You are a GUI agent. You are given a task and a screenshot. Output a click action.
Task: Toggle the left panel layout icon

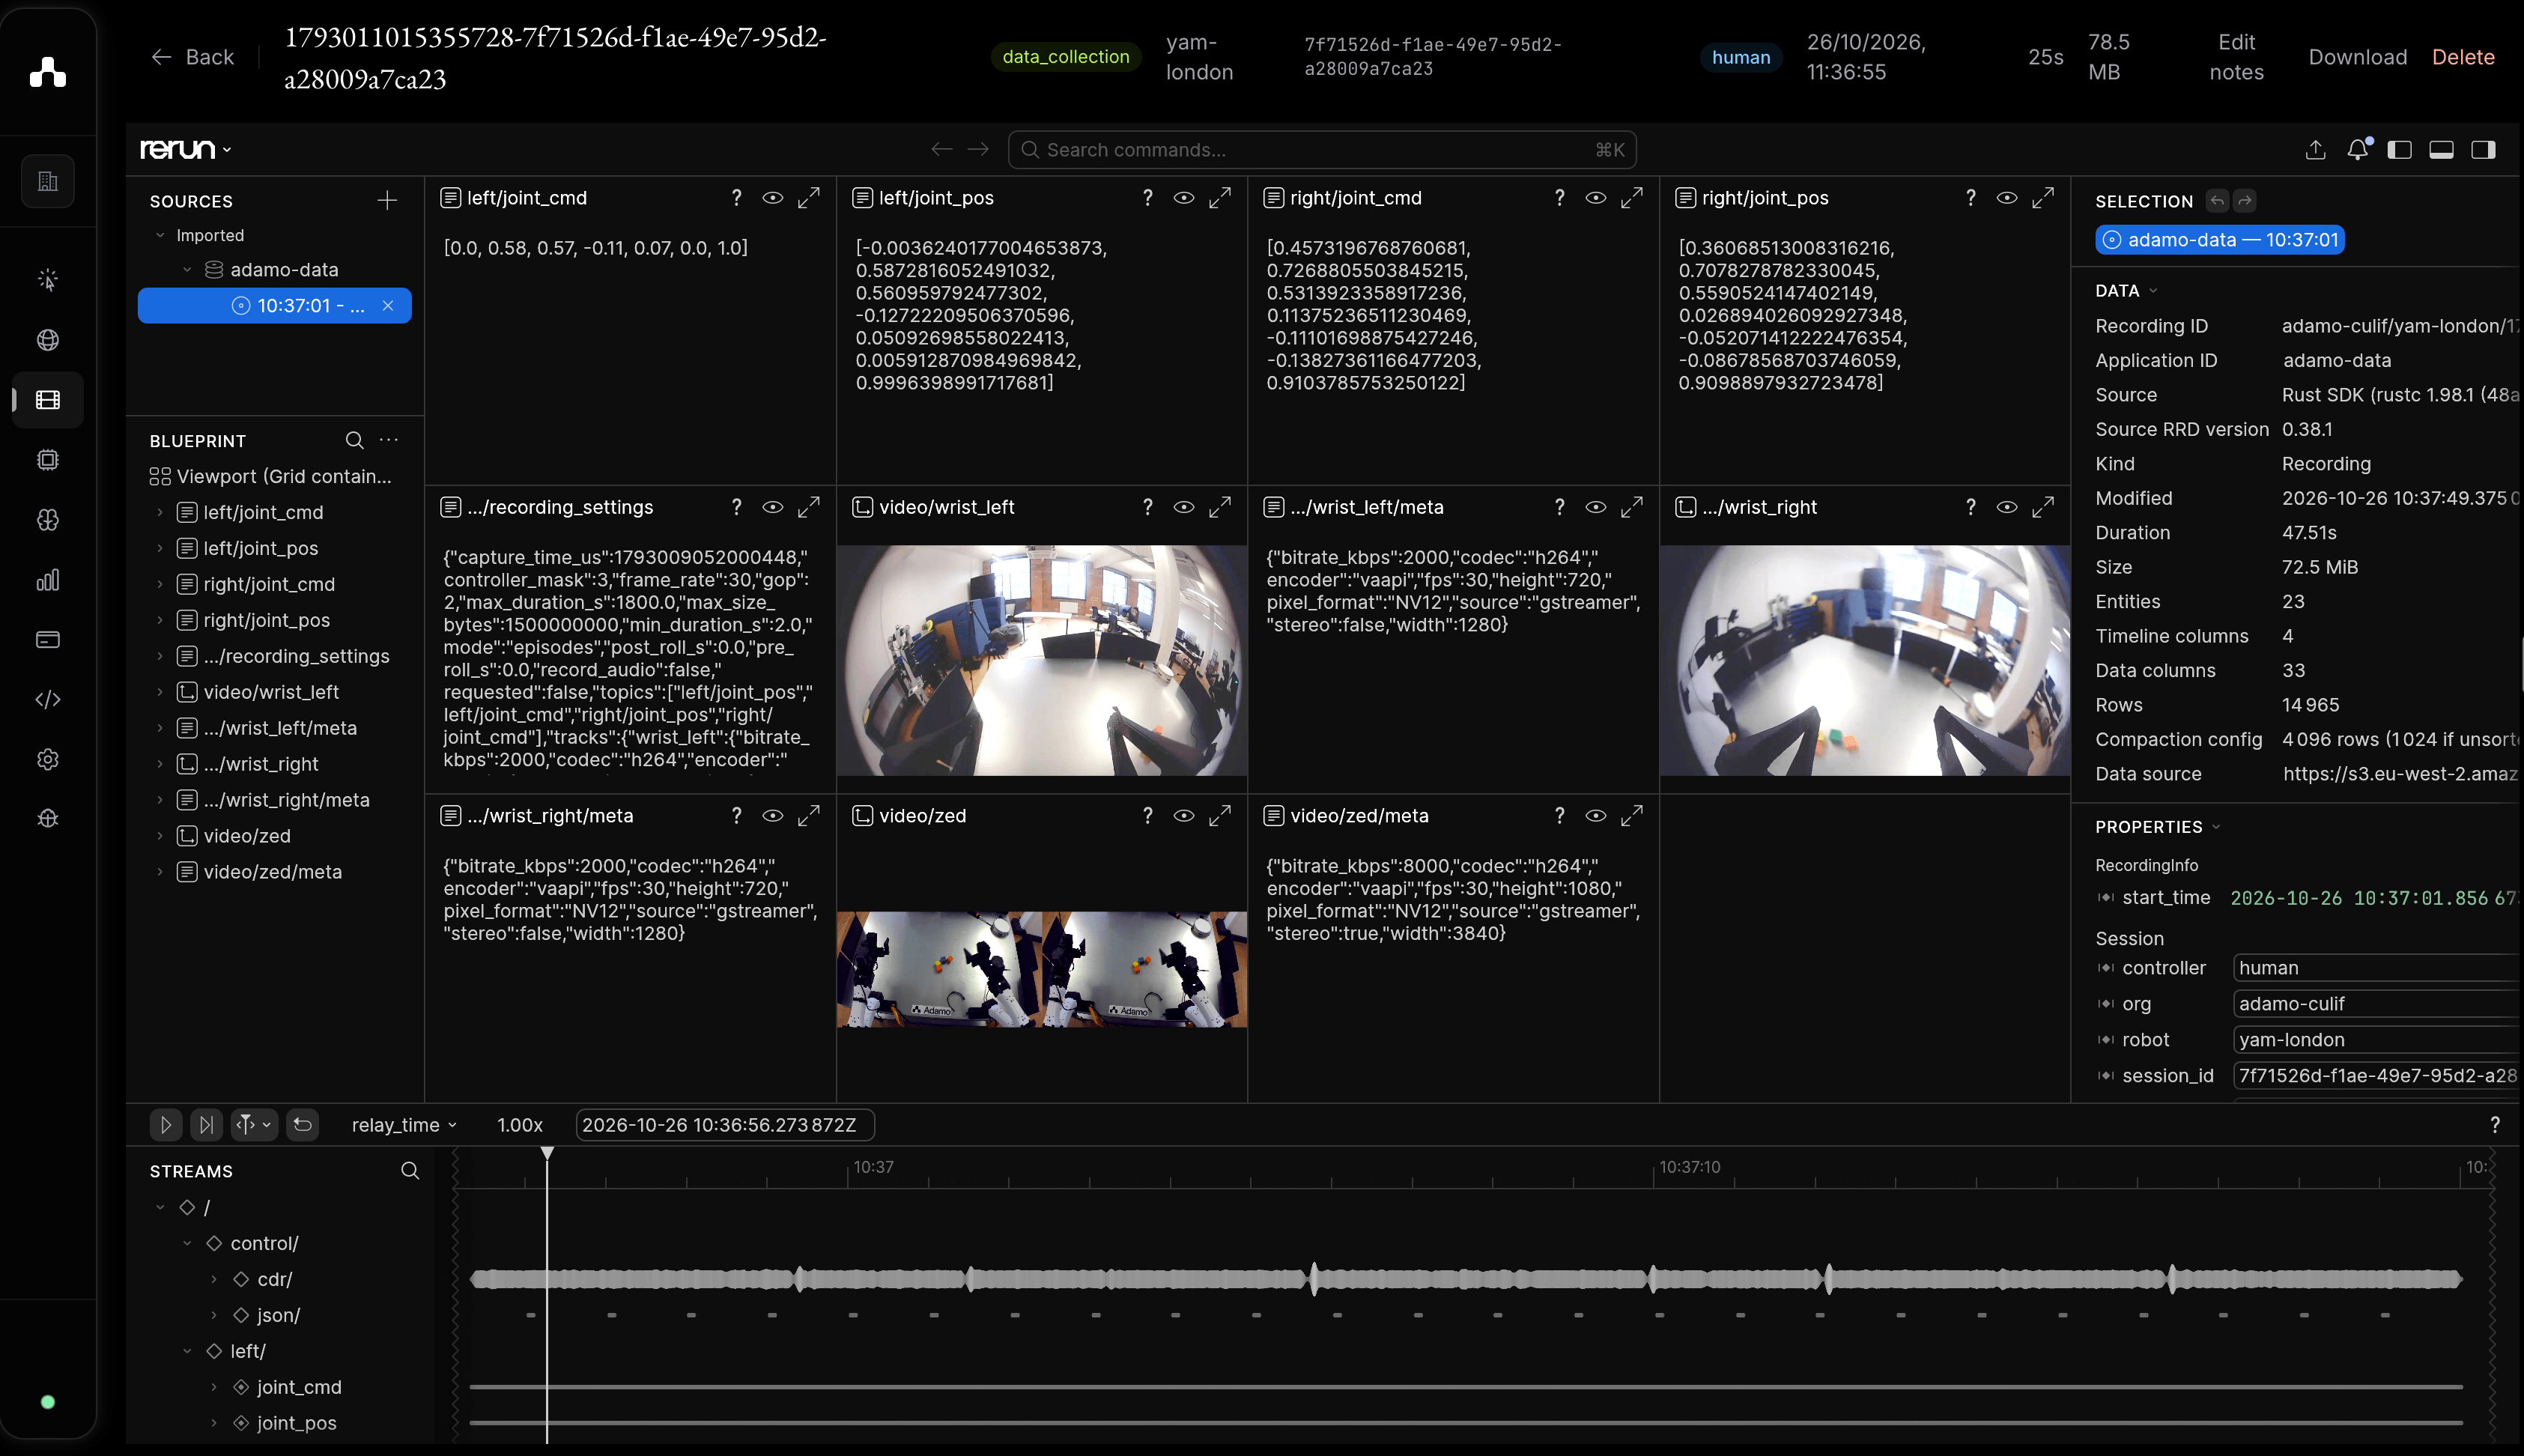(x=2399, y=150)
